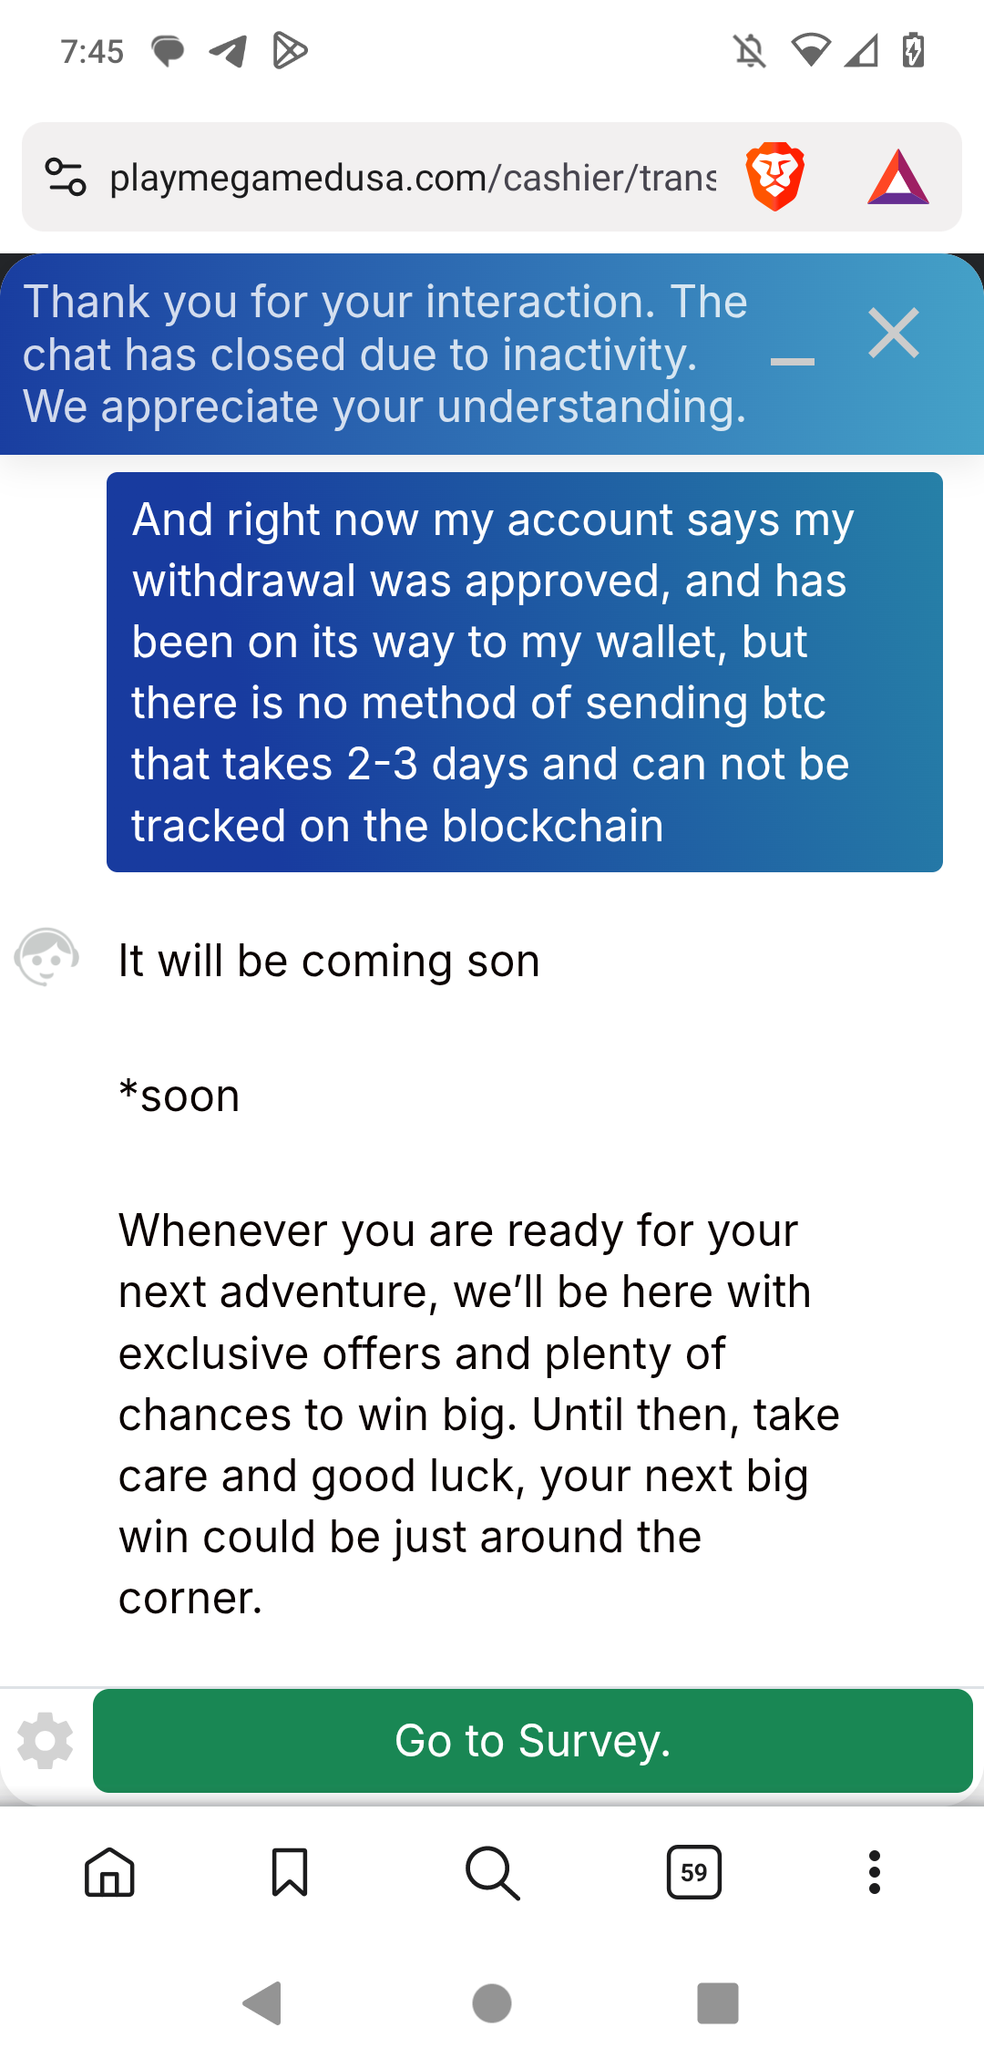
Task: Go to browser home page
Action: tap(109, 1872)
